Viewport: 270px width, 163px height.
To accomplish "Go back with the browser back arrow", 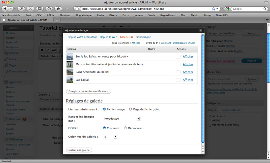I will click(5, 9).
